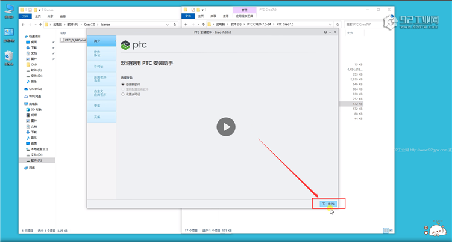The image size is (452, 242).
Task: Open 文件 menu in license window
Action: click(x=25, y=16)
